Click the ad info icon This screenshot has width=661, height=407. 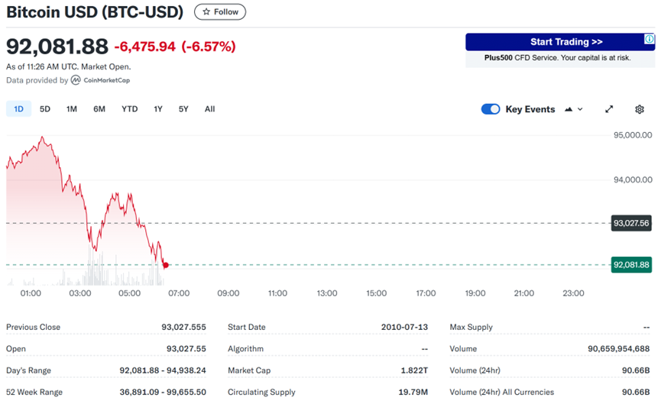click(650, 39)
